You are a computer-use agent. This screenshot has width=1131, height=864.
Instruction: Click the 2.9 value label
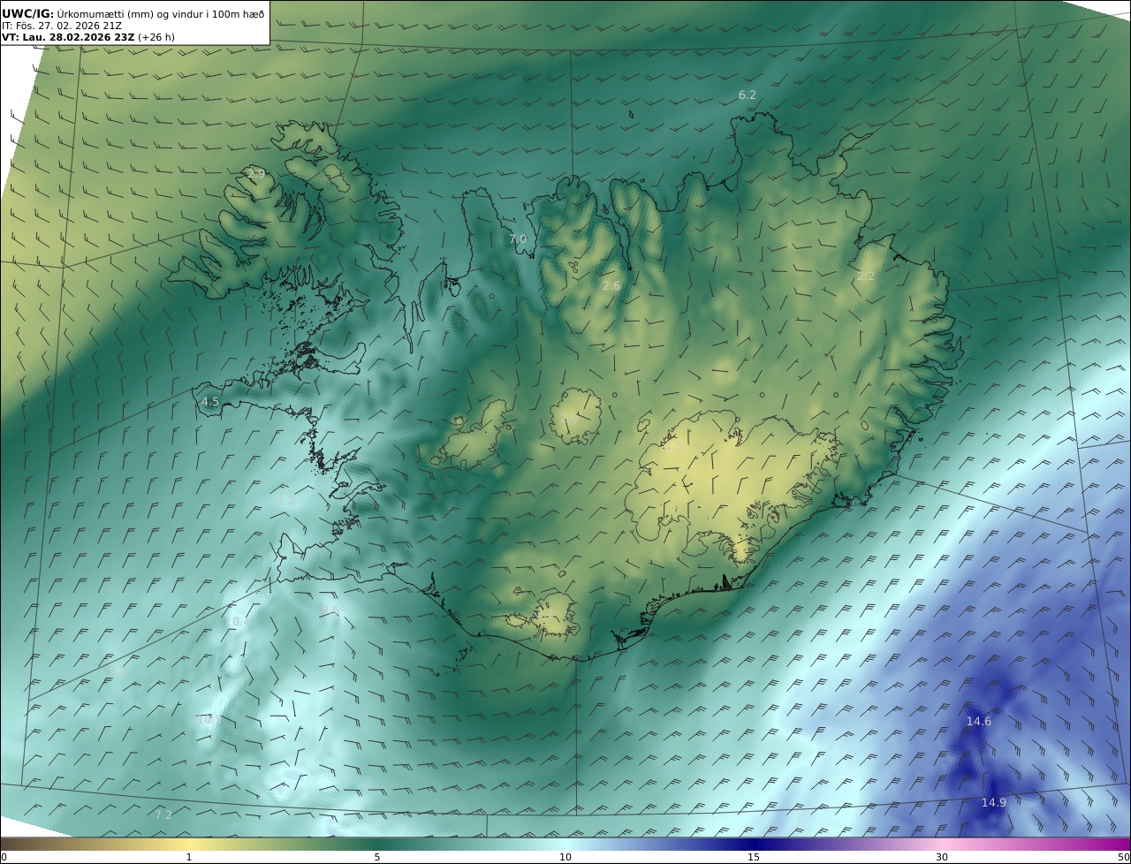(x=256, y=173)
